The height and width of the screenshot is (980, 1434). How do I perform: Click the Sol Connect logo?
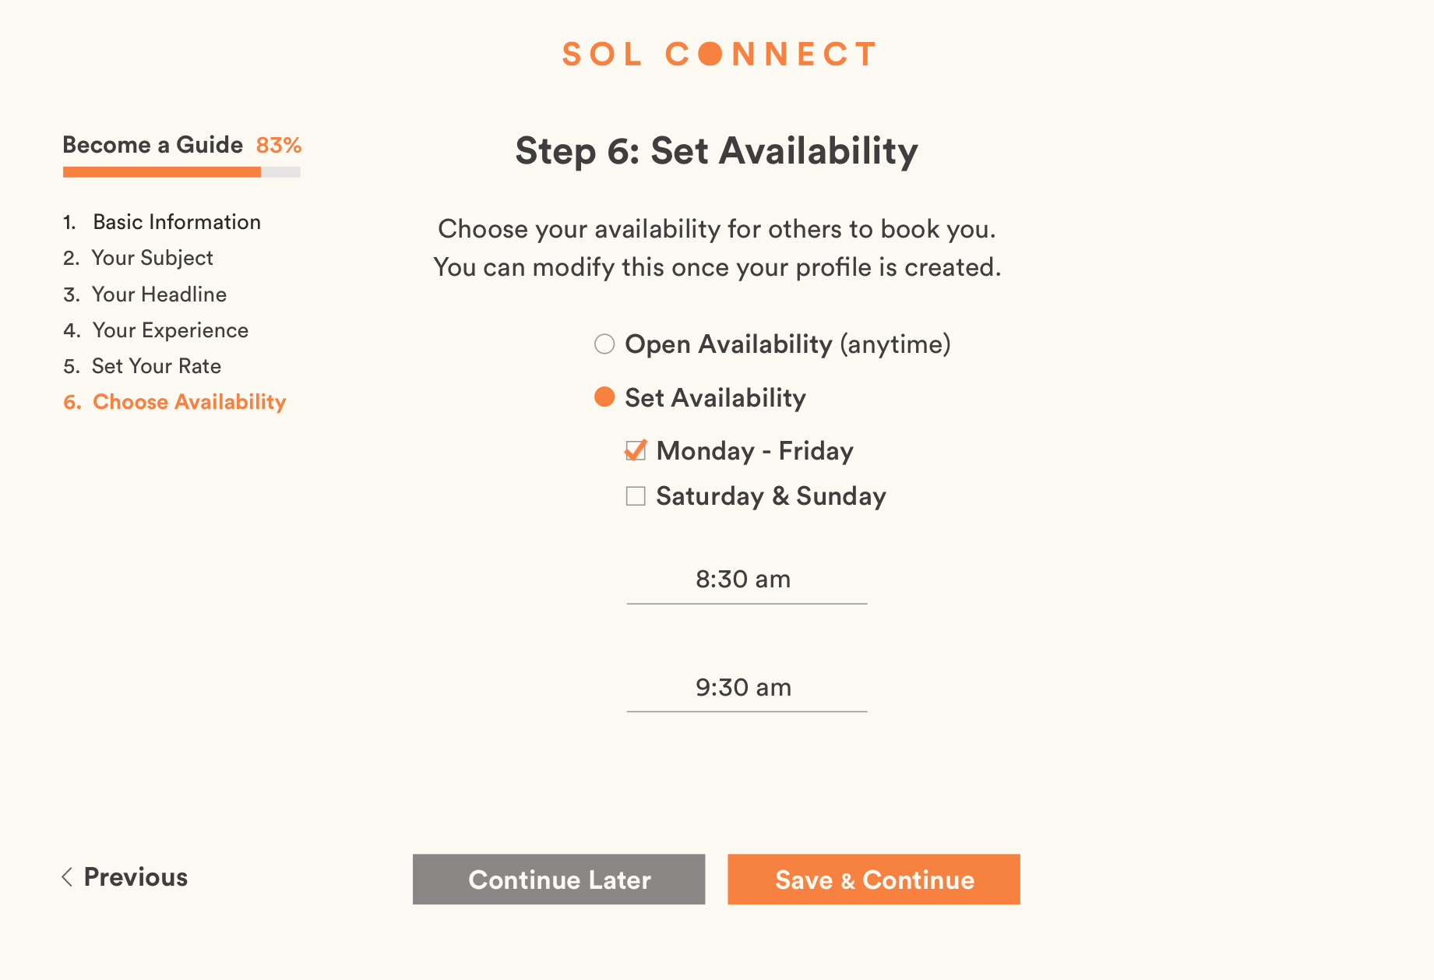click(718, 55)
